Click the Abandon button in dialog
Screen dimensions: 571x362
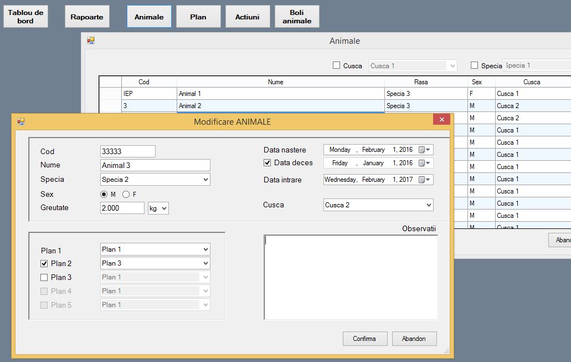coord(414,339)
